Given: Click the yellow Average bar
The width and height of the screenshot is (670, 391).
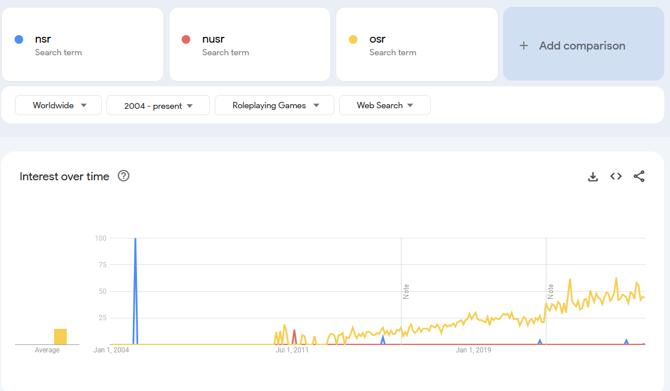Looking at the screenshot, I should 60,337.
